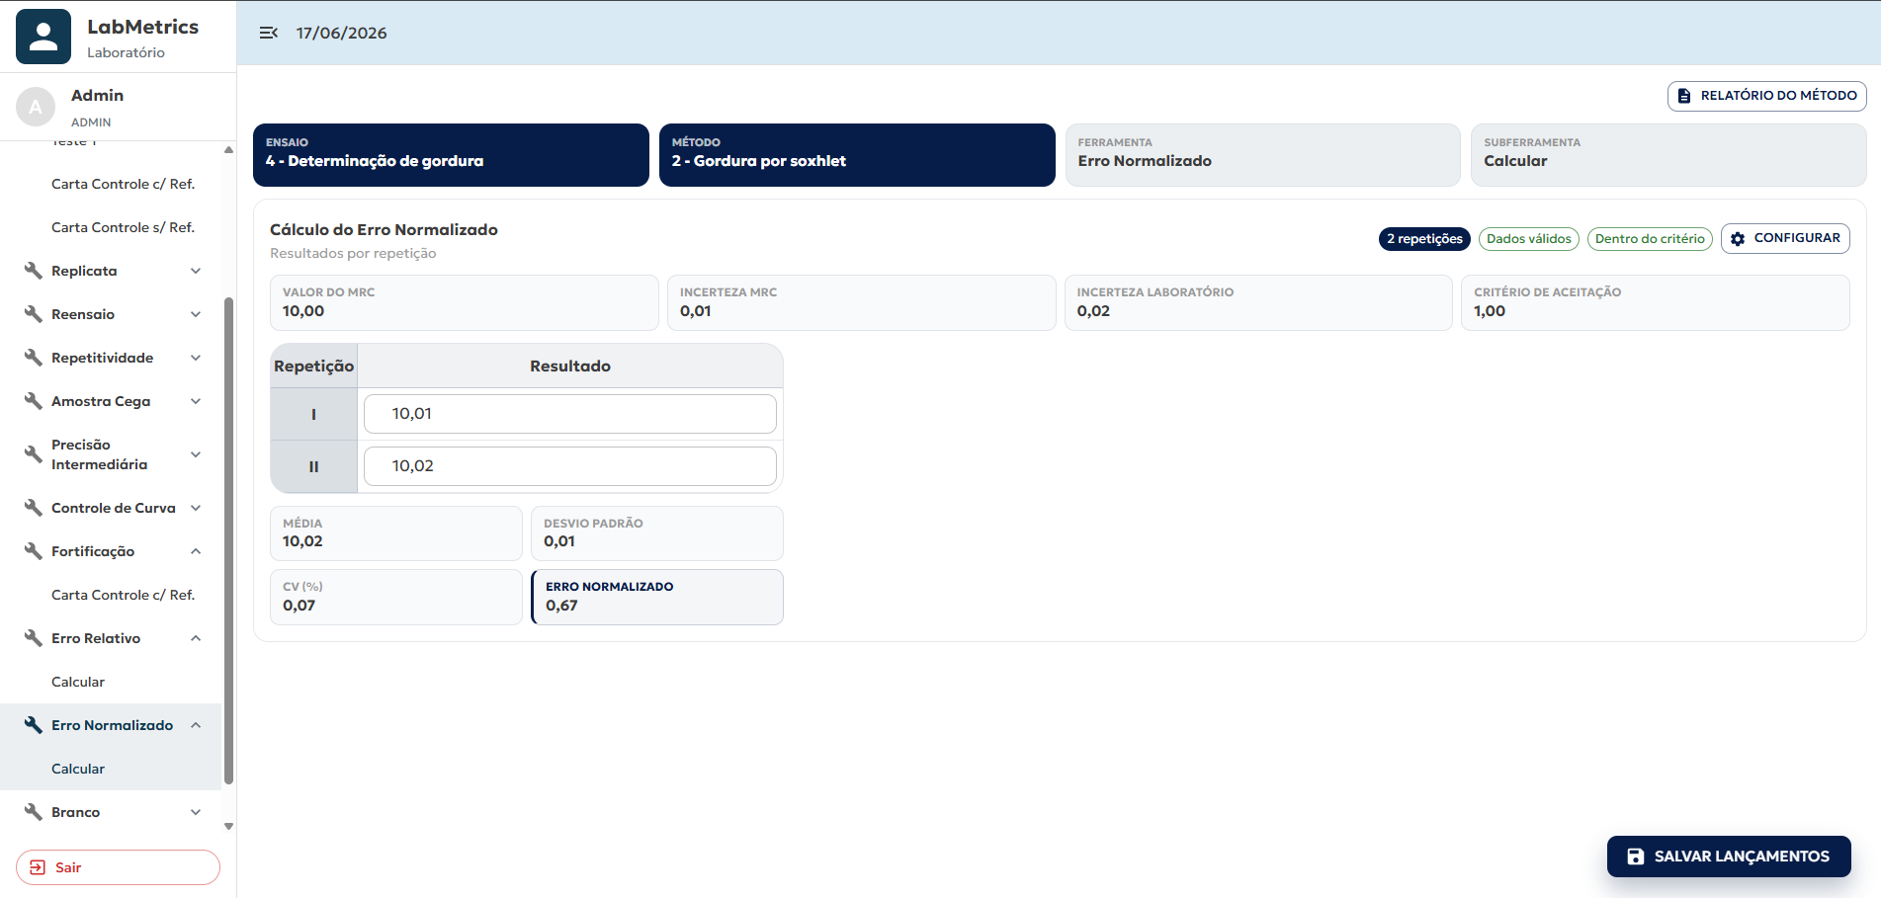The height and width of the screenshot is (898, 1881).
Task: Open the CONFIGURAR settings button
Action: [1785, 238]
